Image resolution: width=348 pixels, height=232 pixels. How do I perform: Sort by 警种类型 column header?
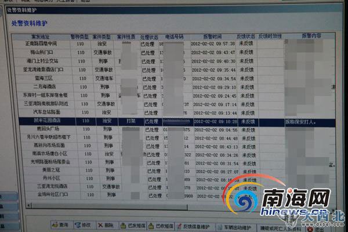(79, 37)
